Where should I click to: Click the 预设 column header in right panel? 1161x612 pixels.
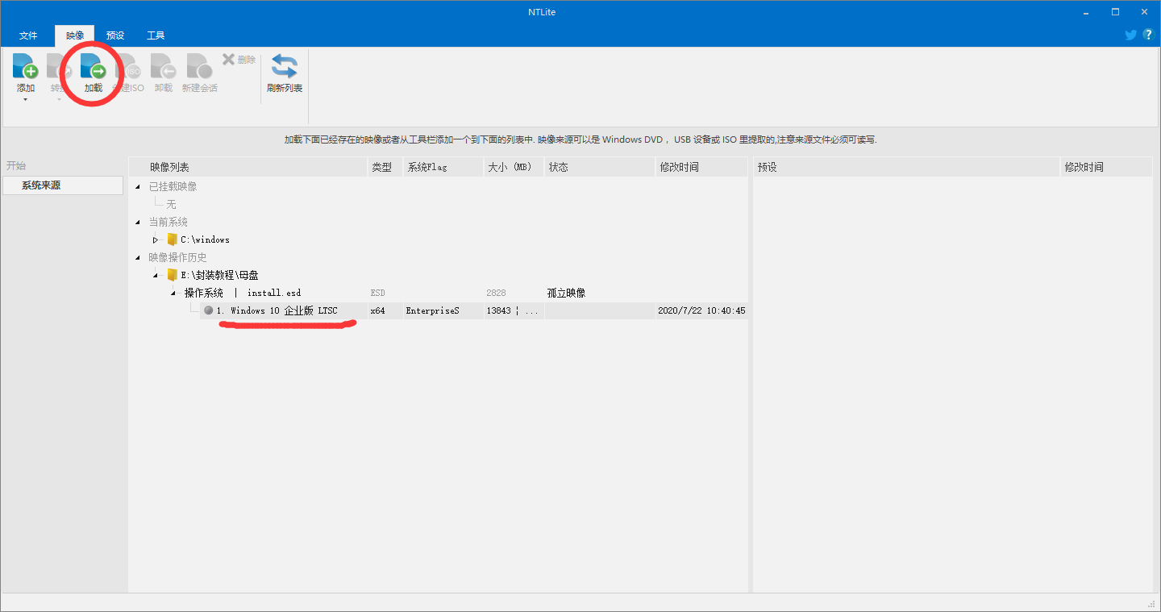[906, 167]
